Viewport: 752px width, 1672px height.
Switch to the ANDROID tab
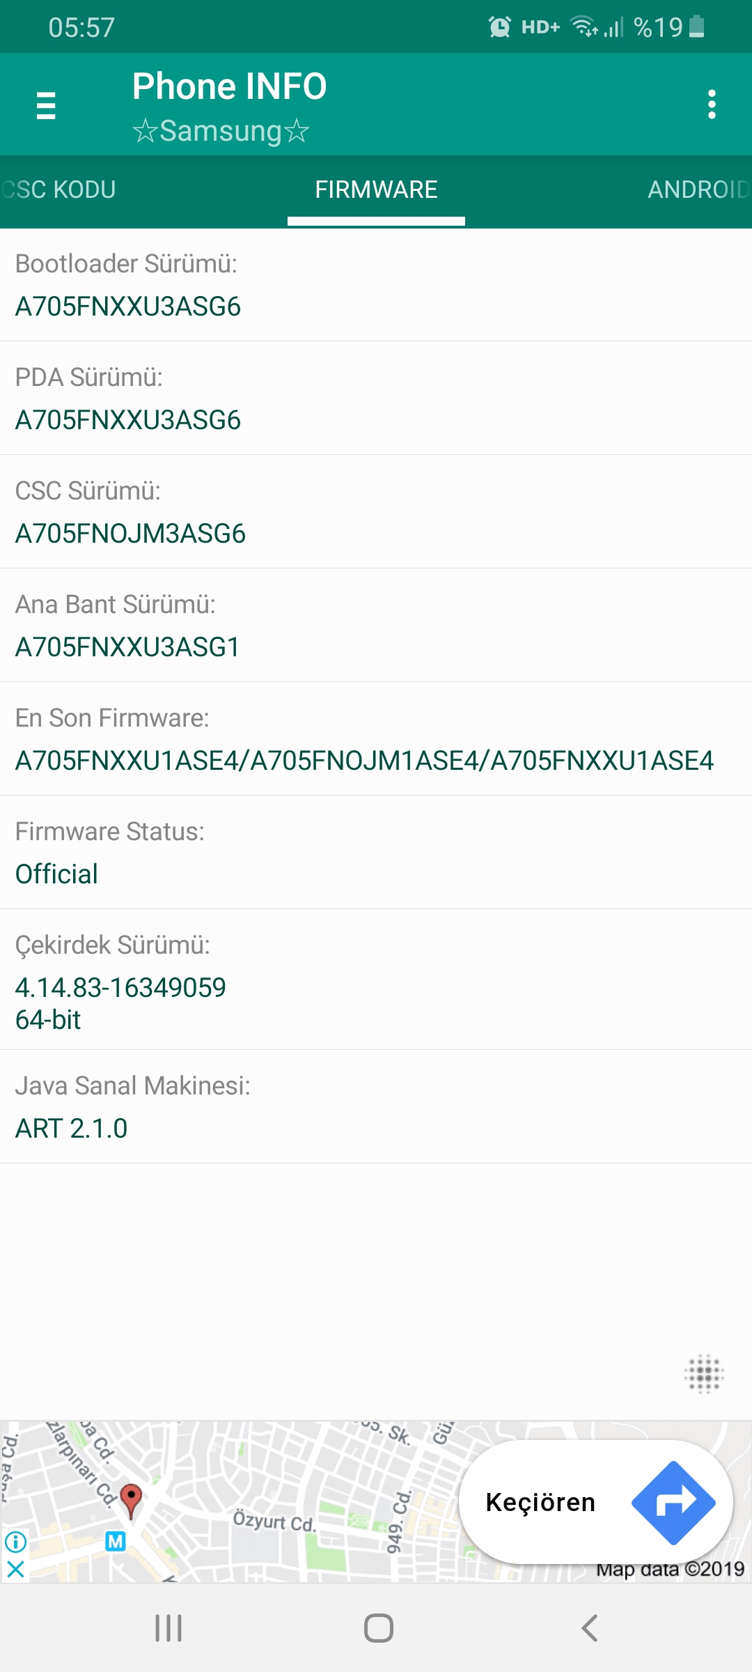point(699,189)
